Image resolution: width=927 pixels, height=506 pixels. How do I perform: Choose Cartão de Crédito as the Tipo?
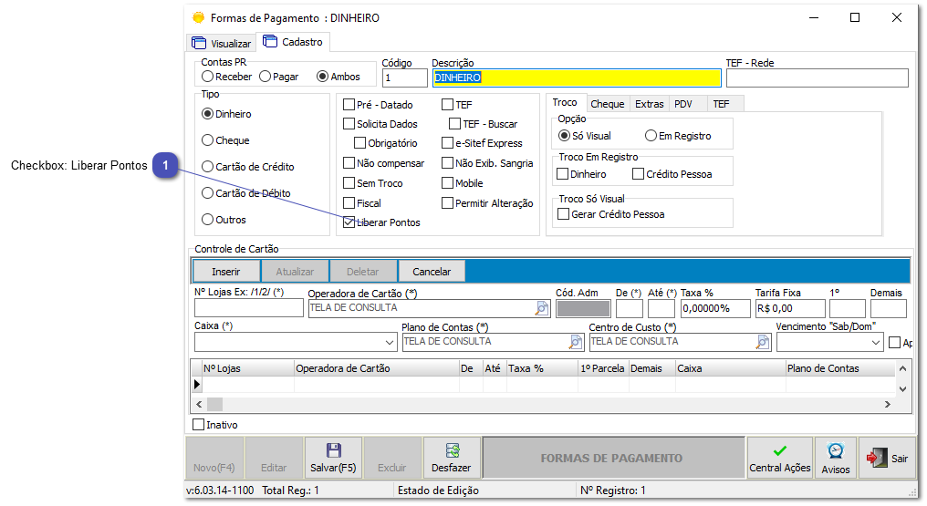(x=207, y=167)
